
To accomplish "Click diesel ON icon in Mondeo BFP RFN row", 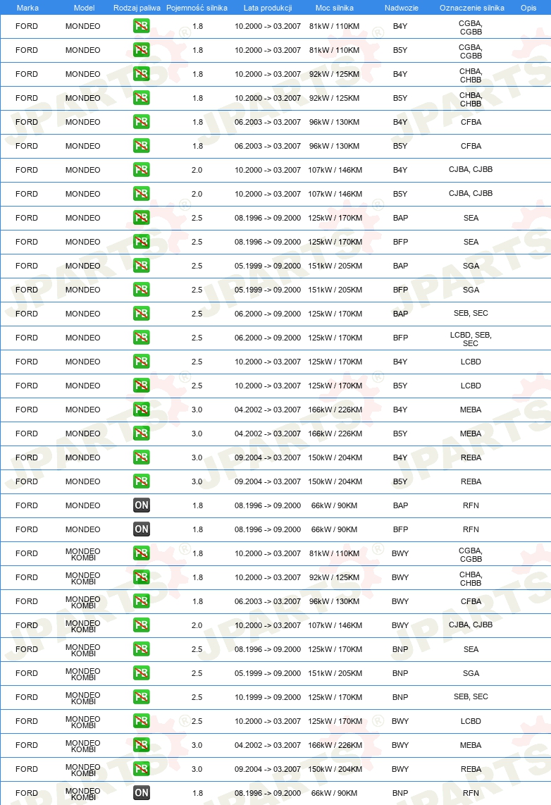I will click(142, 529).
